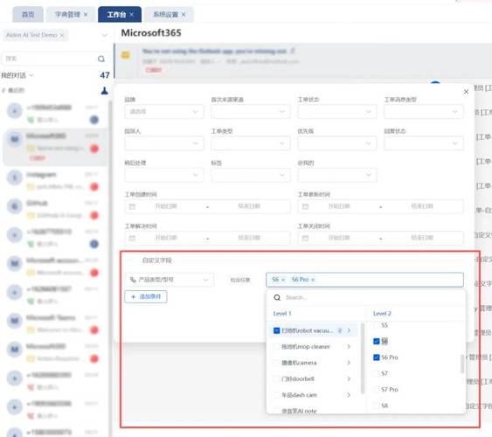Open the 工单类型 dropdown
This screenshot has width=492, height=437.
coord(251,143)
